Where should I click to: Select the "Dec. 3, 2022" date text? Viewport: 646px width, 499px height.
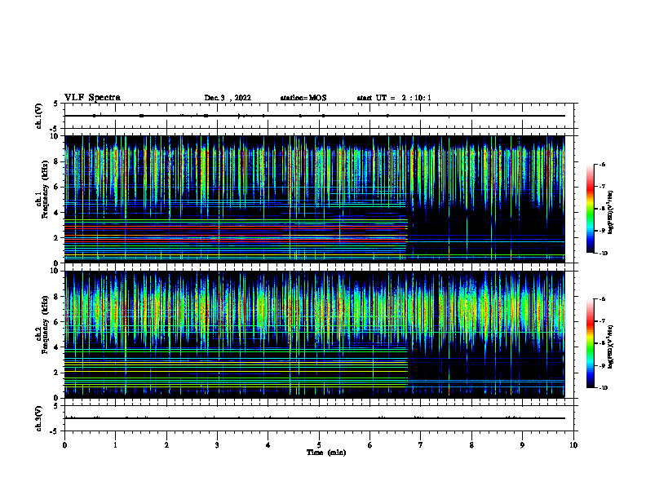(228, 98)
